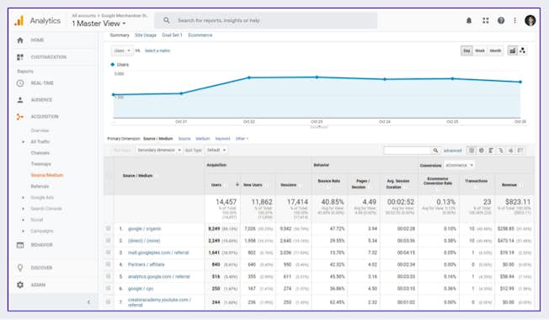Open the google / organic source link

coord(144,228)
